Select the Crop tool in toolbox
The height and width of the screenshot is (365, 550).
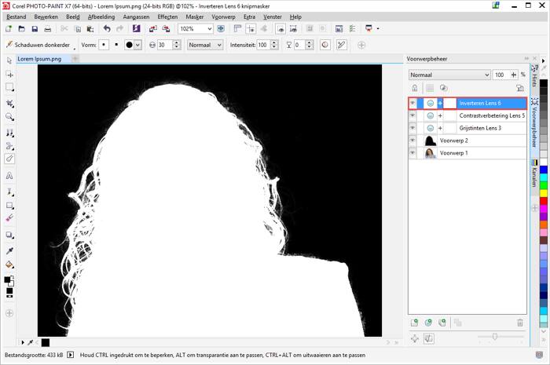coord(9,102)
